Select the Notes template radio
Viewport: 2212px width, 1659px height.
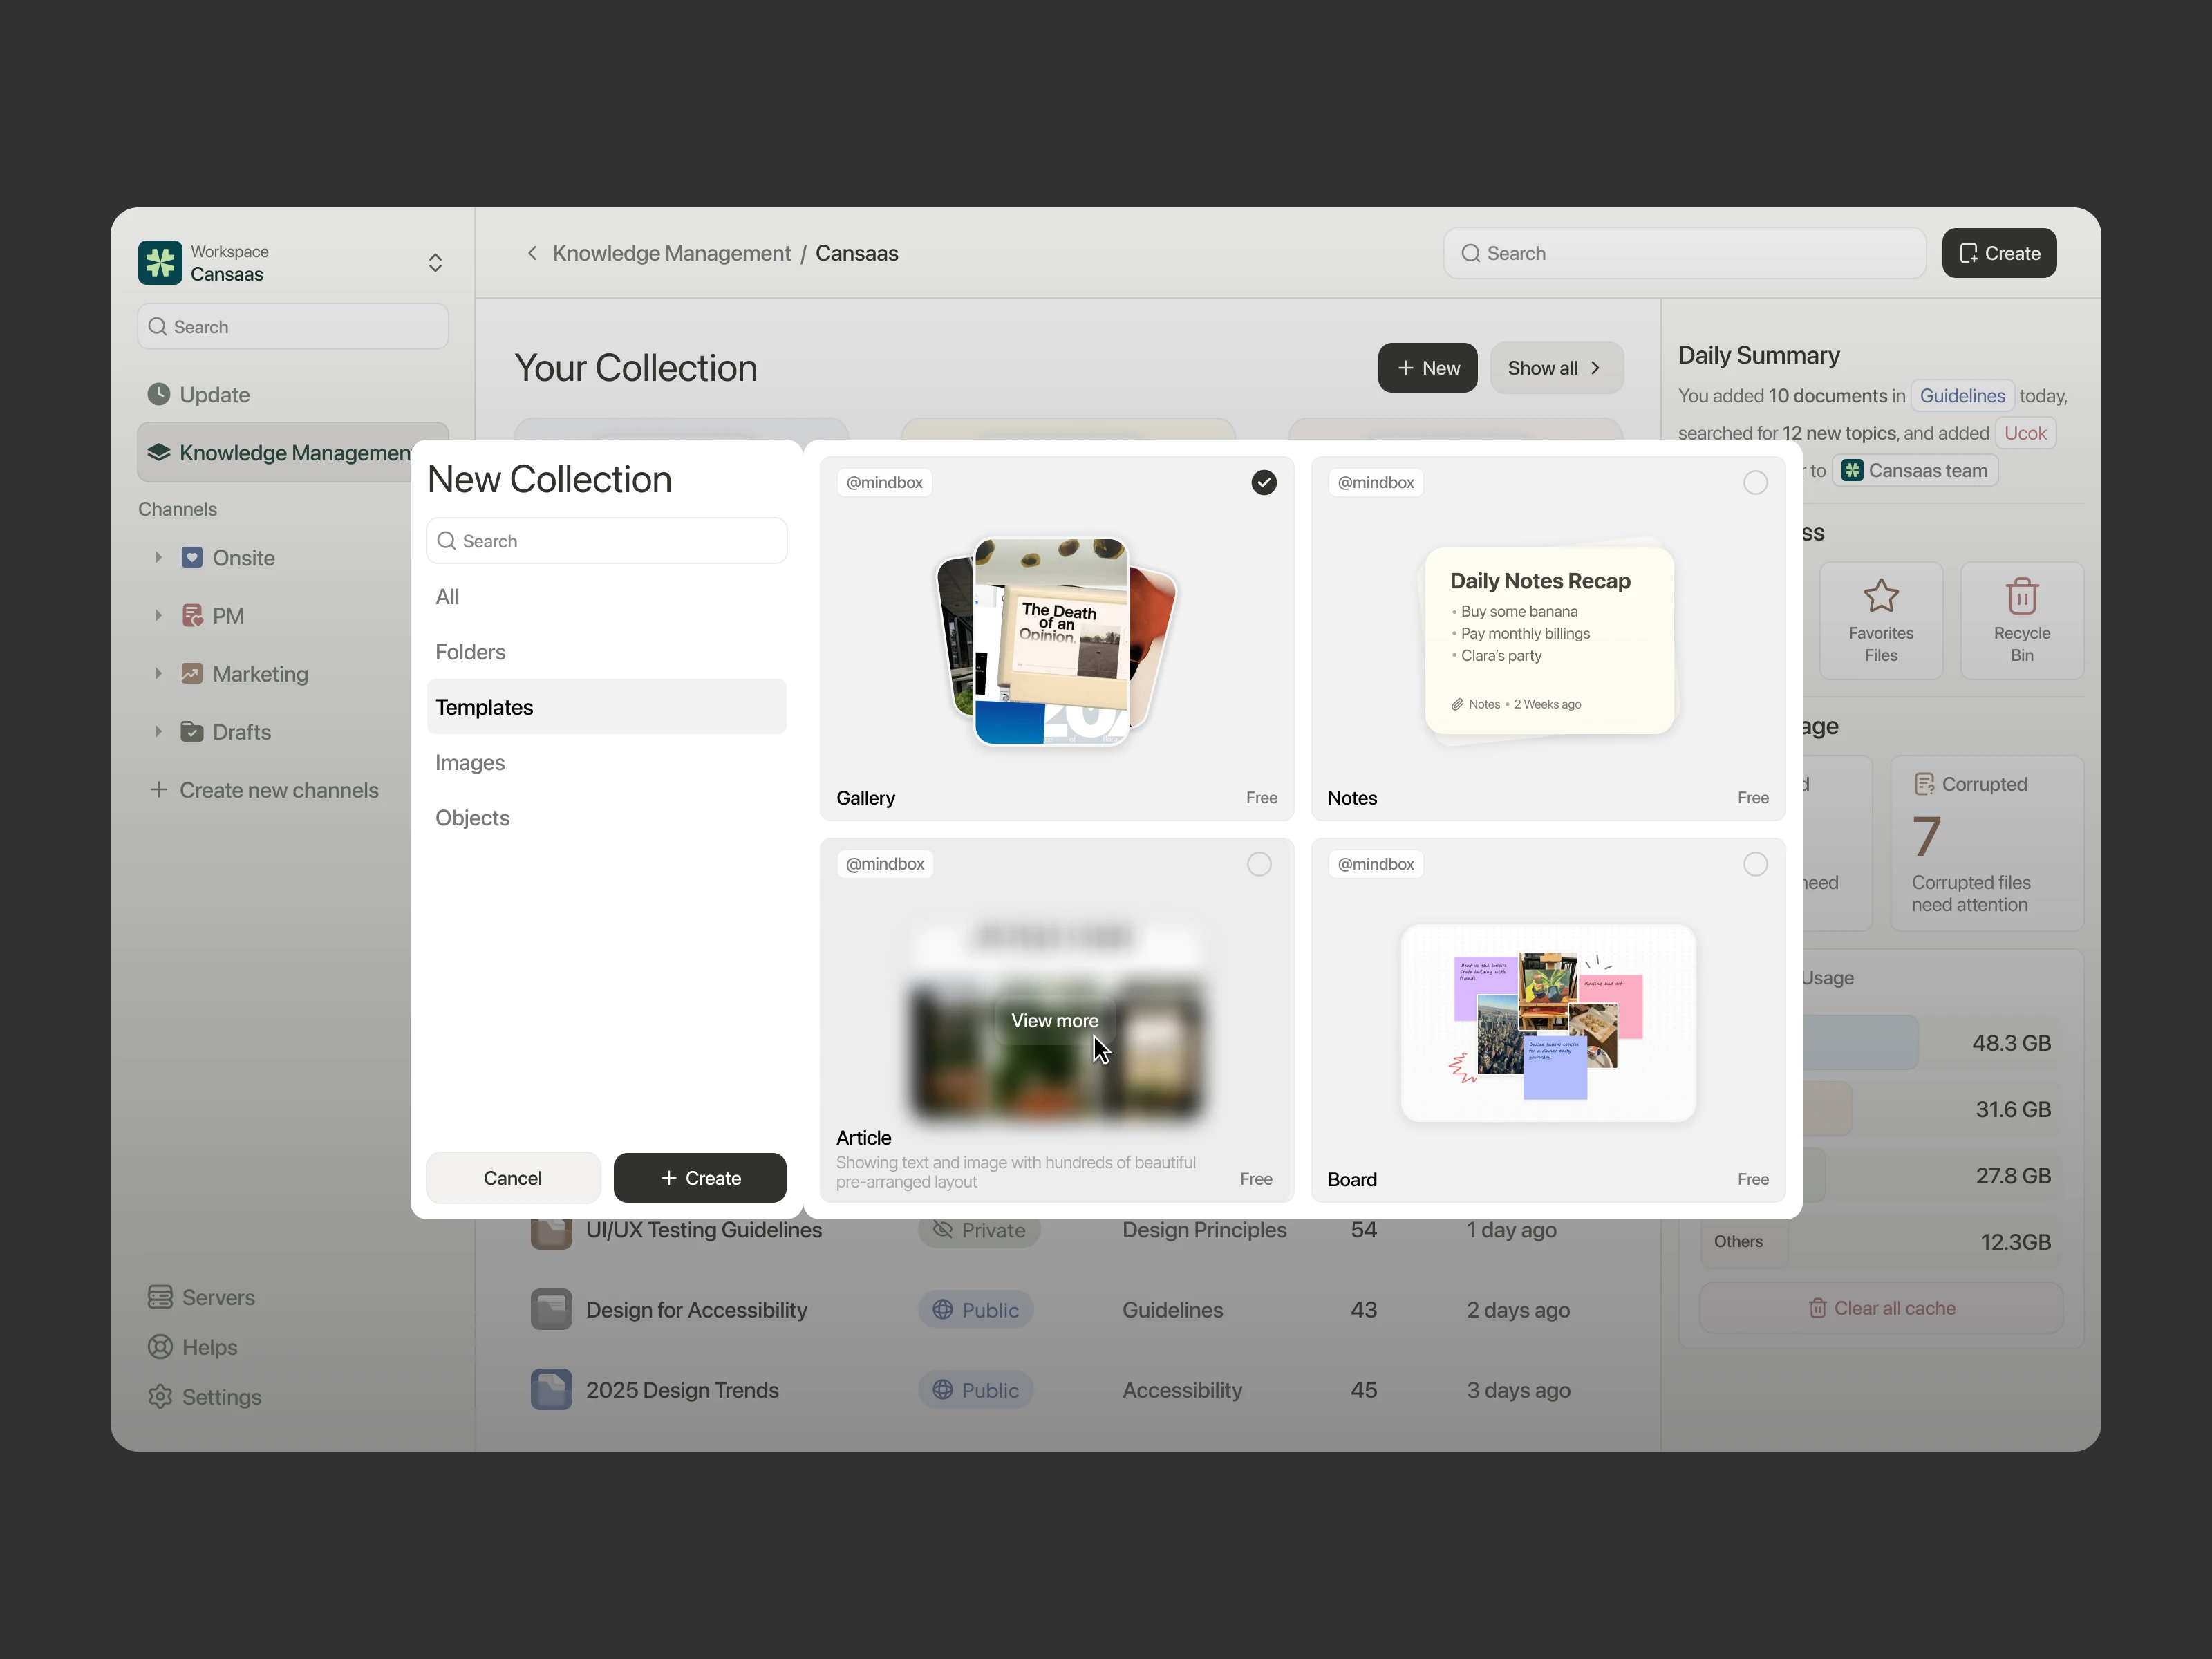point(1755,483)
